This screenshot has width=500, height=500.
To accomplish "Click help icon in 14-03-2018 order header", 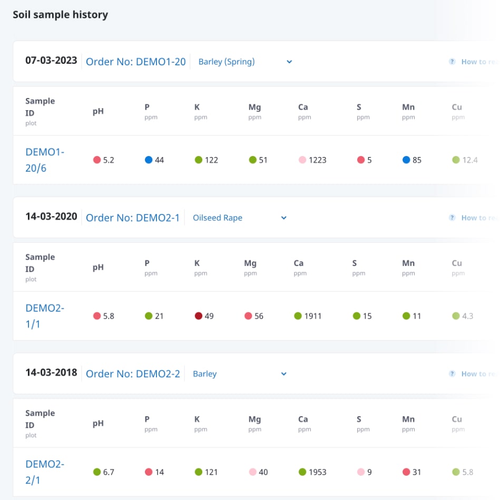I will pos(452,374).
